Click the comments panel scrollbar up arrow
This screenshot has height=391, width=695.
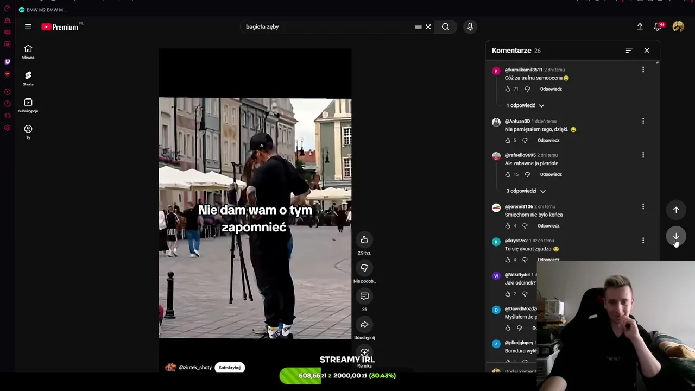click(658, 63)
